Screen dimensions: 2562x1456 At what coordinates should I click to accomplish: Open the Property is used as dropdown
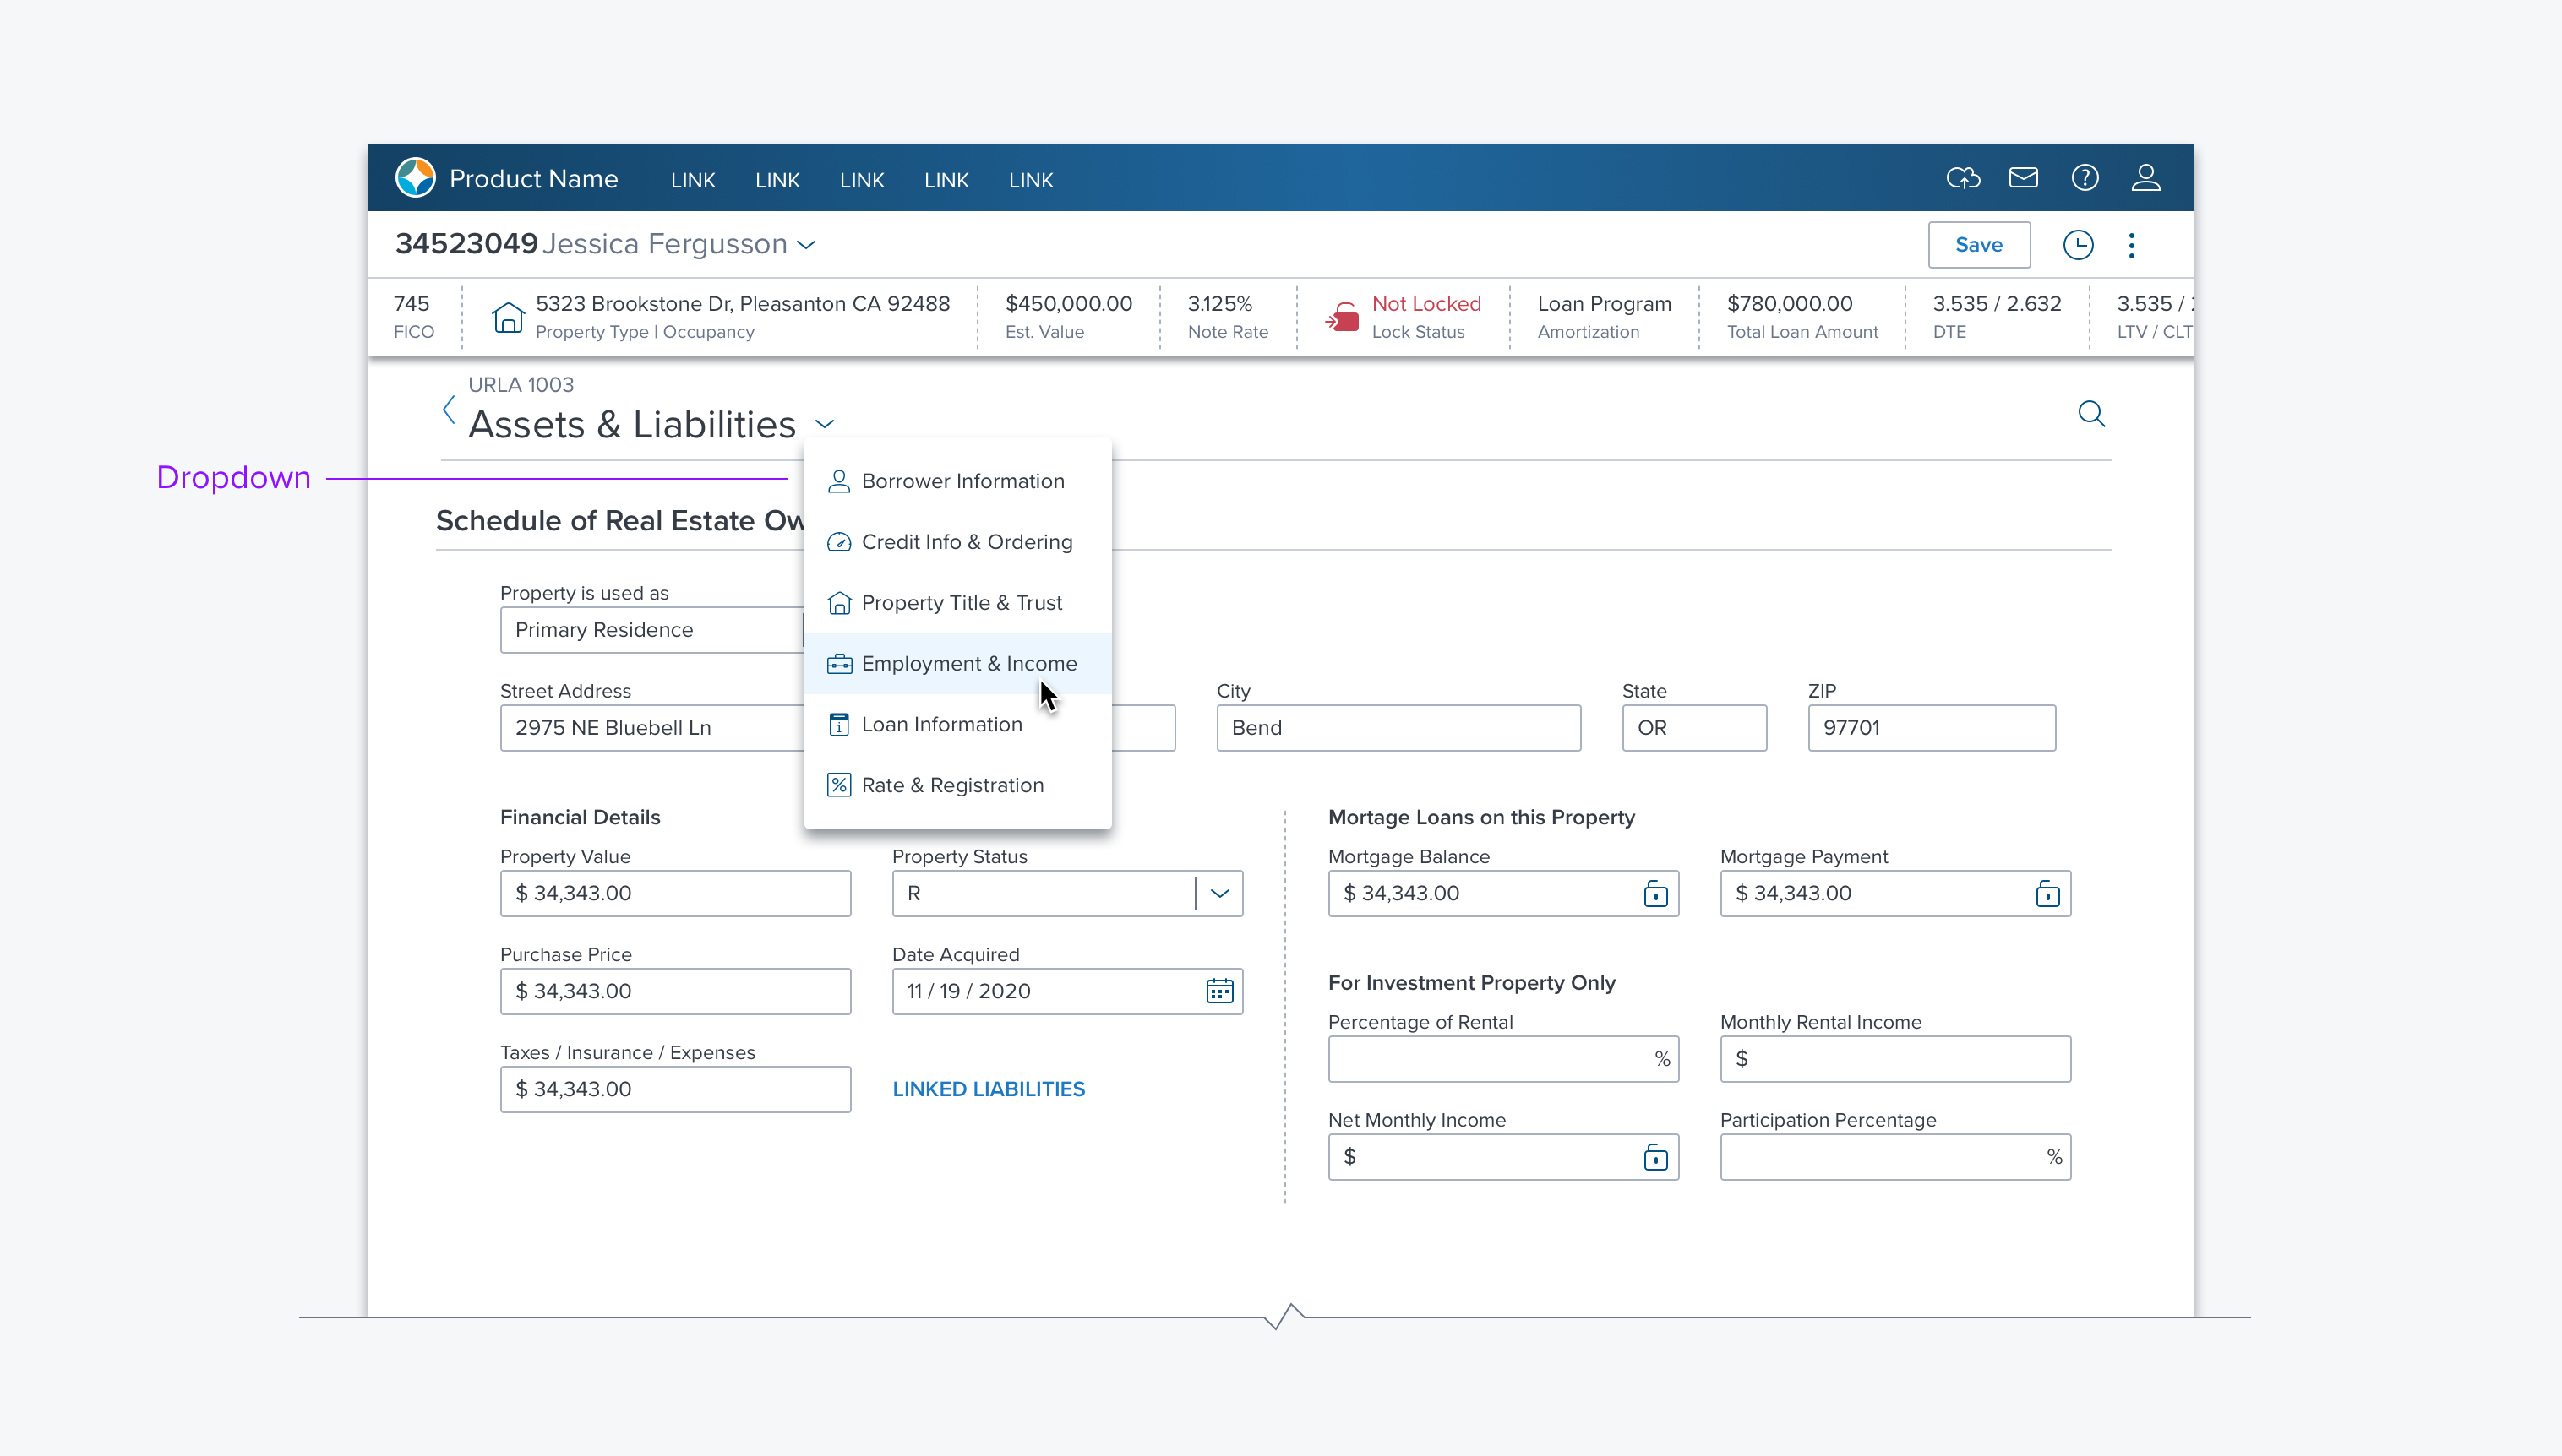click(651, 630)
